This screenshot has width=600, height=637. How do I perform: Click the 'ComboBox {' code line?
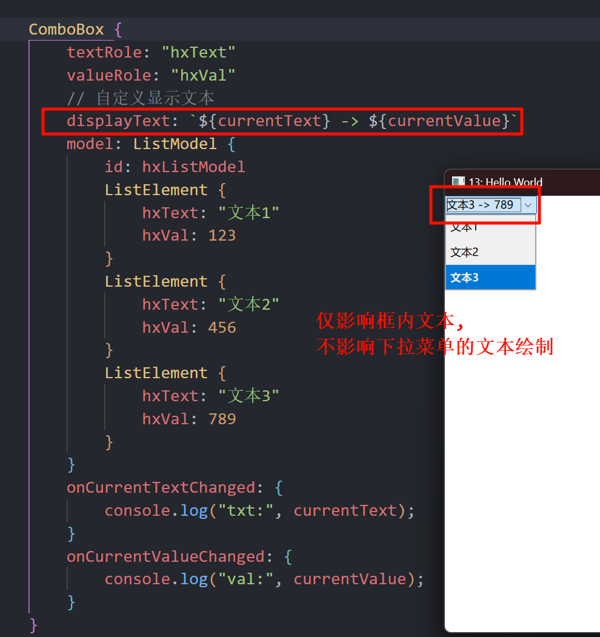click(x=75, y=29)
